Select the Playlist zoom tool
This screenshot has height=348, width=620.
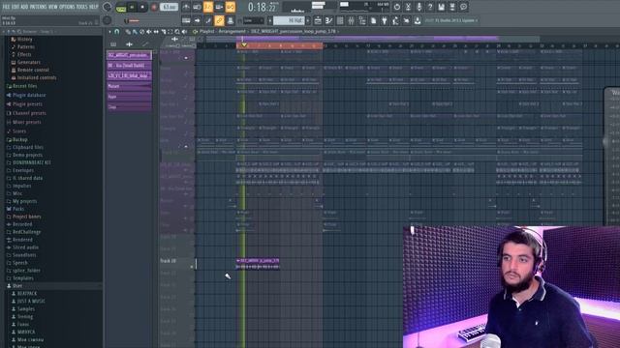(x=177, y=32)
